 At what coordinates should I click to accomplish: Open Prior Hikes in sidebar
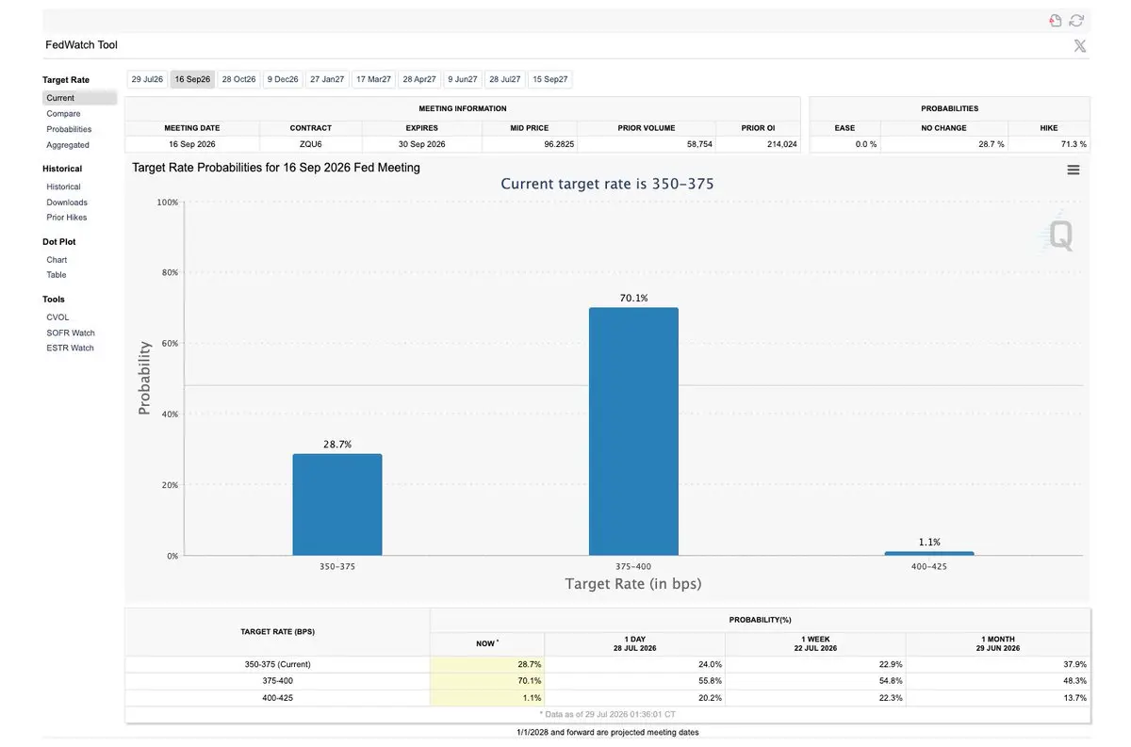(x=67, y=218)
